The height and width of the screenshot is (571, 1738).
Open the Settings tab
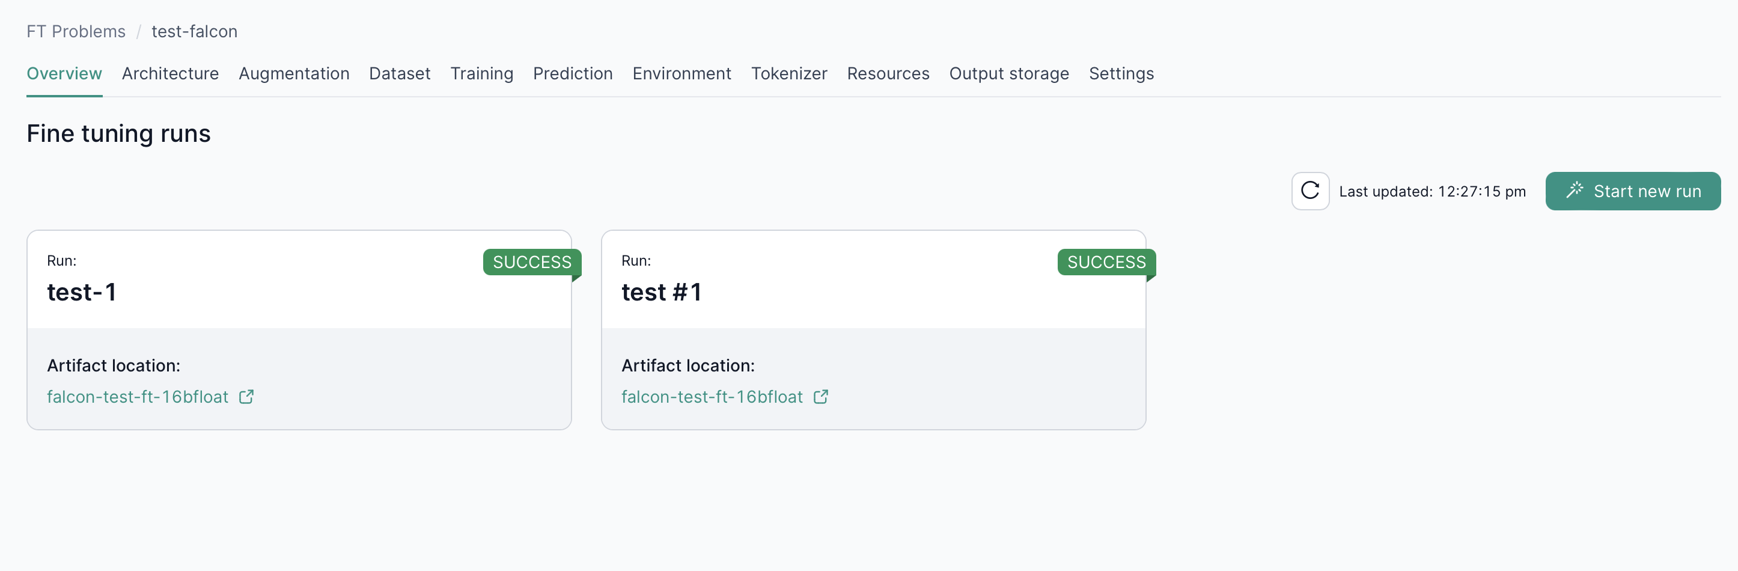pos(1121,73)
